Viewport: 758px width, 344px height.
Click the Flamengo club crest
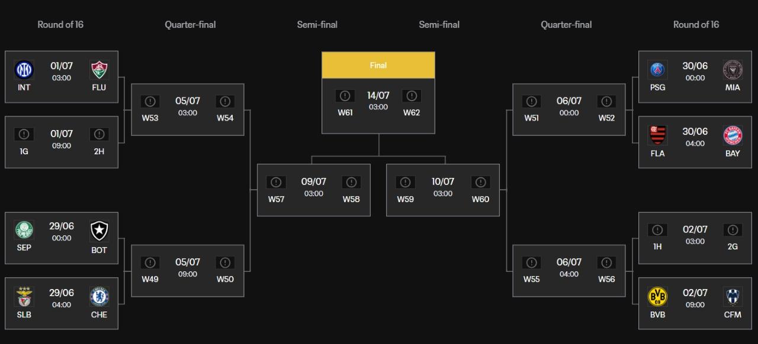tap(657, 135)
